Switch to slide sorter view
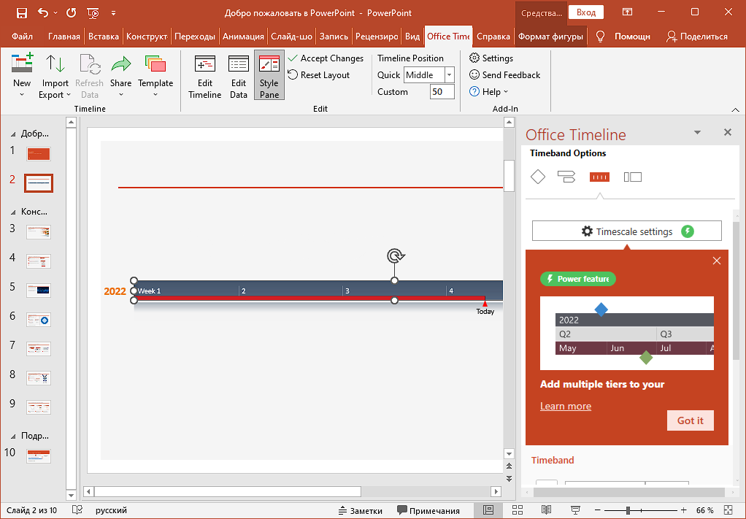The width and height of the screenshot is (746, 519). point(518,510)
